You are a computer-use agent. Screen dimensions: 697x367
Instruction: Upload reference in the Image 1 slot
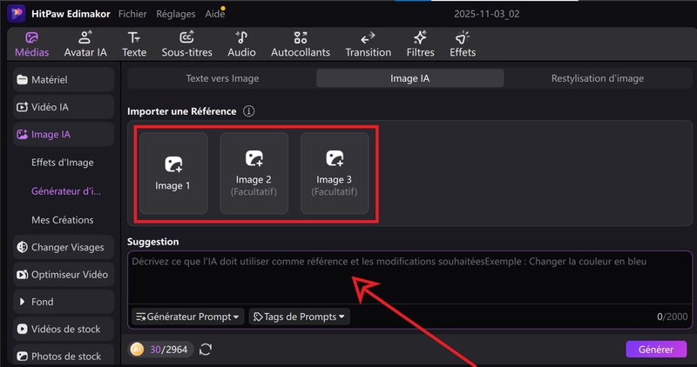point(173,173)
